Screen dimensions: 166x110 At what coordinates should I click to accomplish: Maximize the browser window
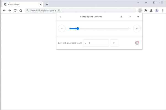(x=154, y=2)
